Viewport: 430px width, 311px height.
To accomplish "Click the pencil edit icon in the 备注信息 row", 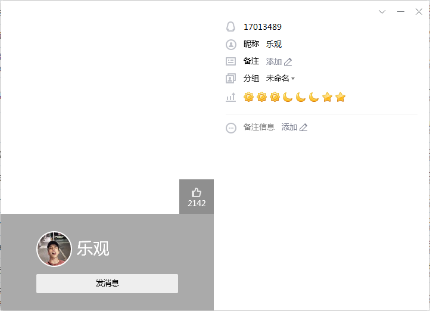I will point(303,127).
